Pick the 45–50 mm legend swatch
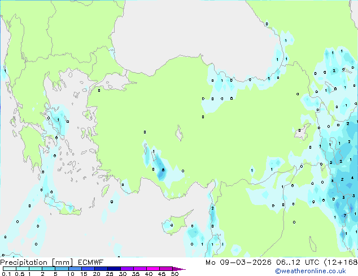This screenshot has height=276, width=358. coord(166,269)
